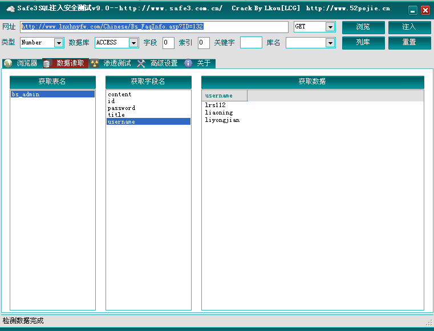Viewport: 434px width, 331px height.
Task: Click the 列库 button
Action: 363,43
